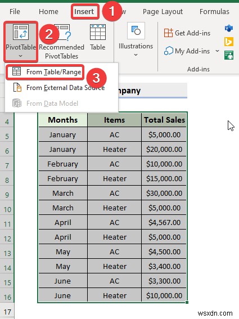
Task: Open the File tab
Action: pyautogui.click(x=15, y=12)
